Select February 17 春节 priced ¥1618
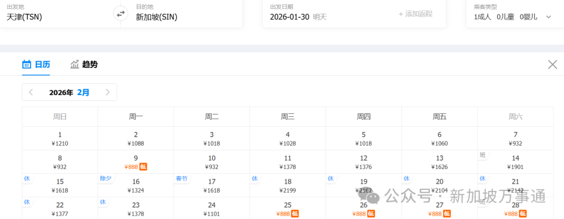Image resolution: width=564 pixels, height=219 pixels. (212, 186)
